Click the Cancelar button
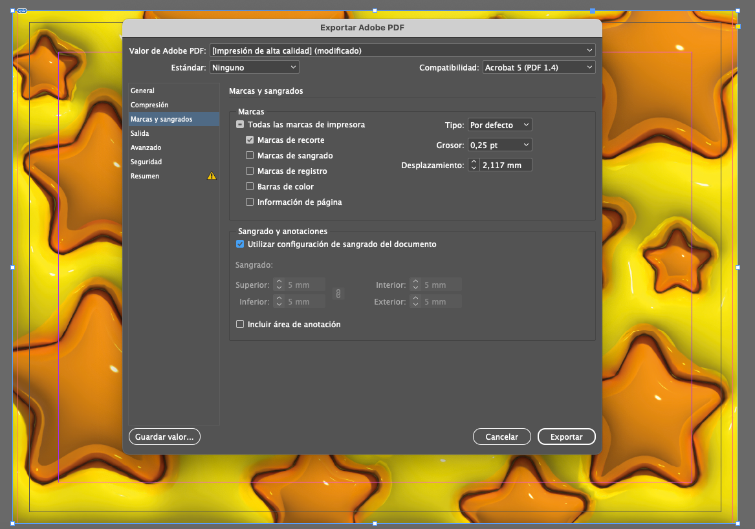 point(502,437)
